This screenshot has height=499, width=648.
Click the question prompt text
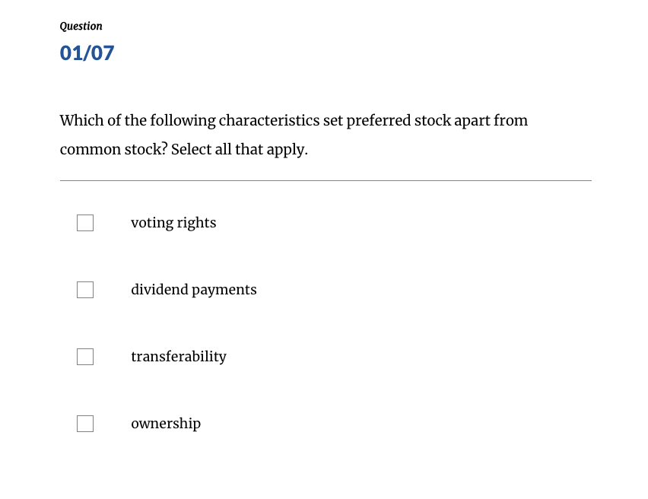(294, 135)
